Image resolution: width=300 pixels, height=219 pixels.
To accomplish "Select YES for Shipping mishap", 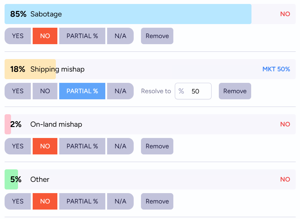I will 18,91.
